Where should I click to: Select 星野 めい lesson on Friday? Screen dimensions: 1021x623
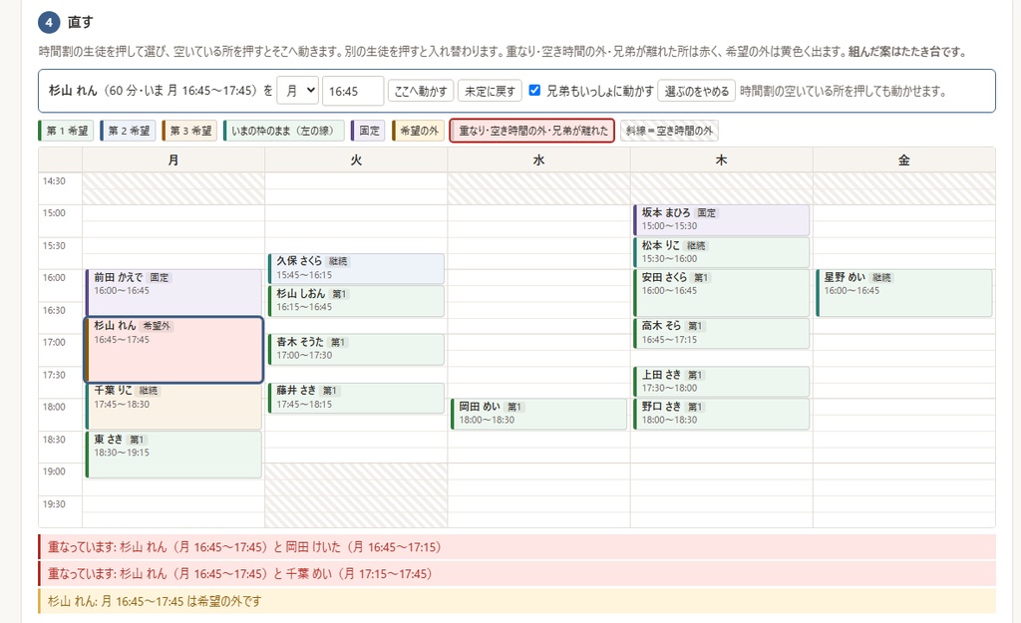[904, 292]
